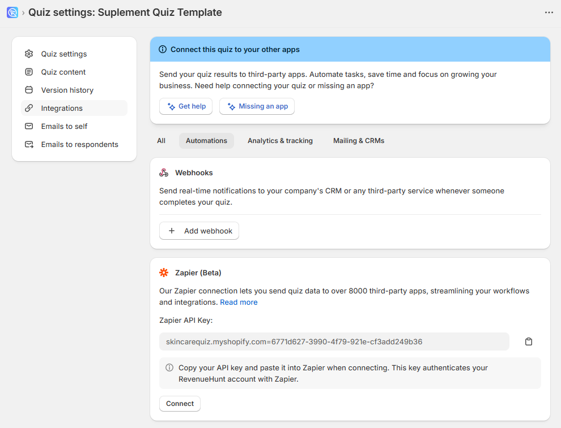Open Emails to self via its envelope icon

coord(29,126)
